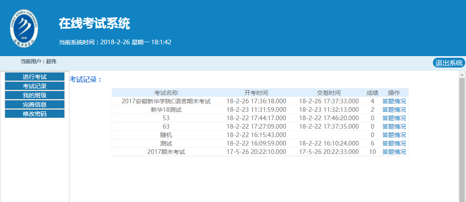Image resolution: width=466 pixels, height=202 pixels.
Task: View 答题情况 for 2017安徽新华学院C语言期末考试
Action: [x=394, y=101]
